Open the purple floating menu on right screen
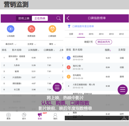Viewport: 129px width, 126px height. pyautogui.click(x=123, y=89)
